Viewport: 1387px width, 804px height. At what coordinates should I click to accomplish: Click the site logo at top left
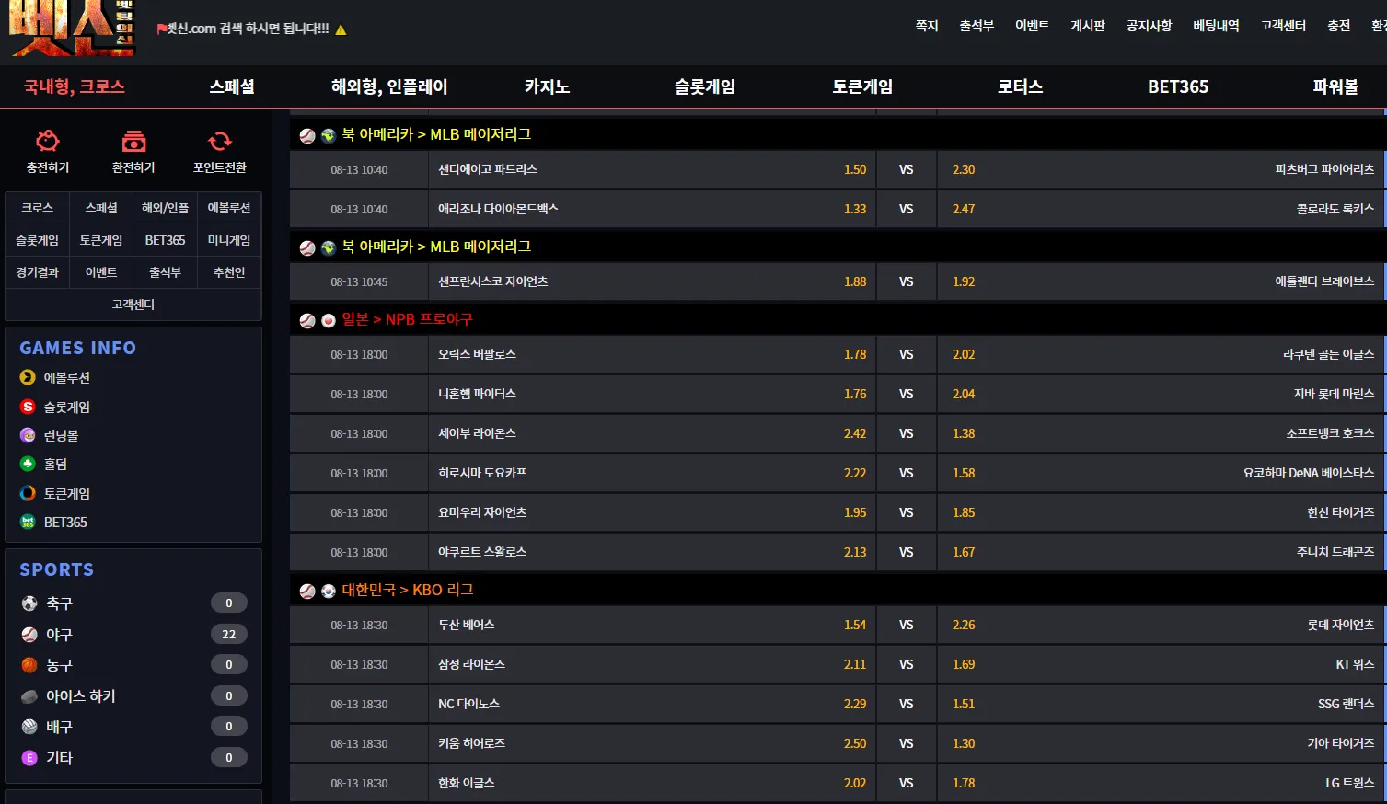point(72,29)
